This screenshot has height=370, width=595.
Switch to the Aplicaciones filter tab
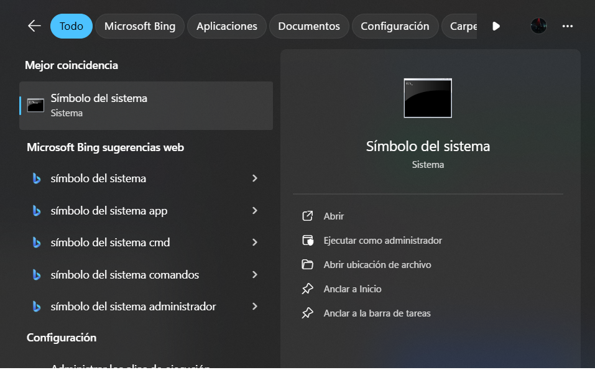point(226,26)
